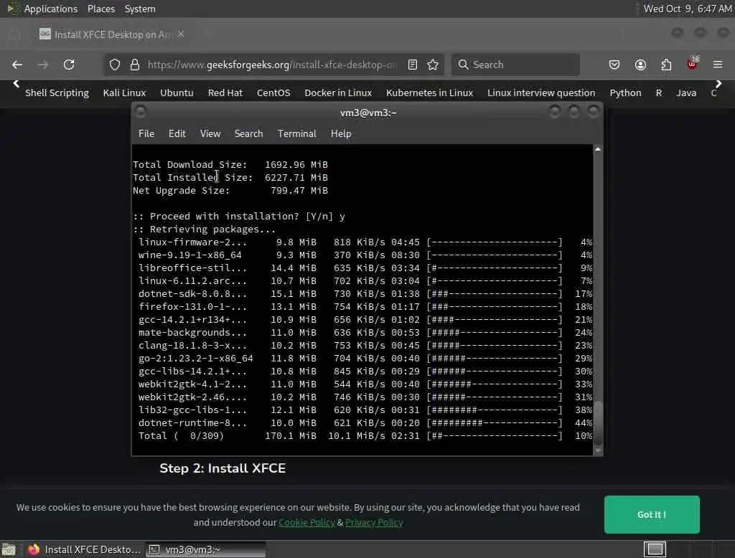Bookmark this page with star icon
This screenshot has width=735, height=558.
pyautogui.click(x=433, y=65)
